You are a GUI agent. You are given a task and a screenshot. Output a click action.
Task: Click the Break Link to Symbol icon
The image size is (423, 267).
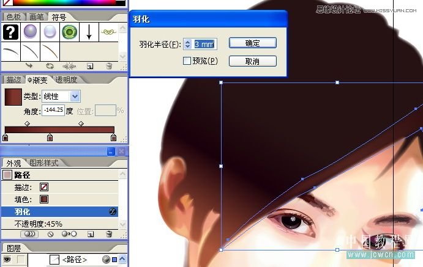click(69, 66)
